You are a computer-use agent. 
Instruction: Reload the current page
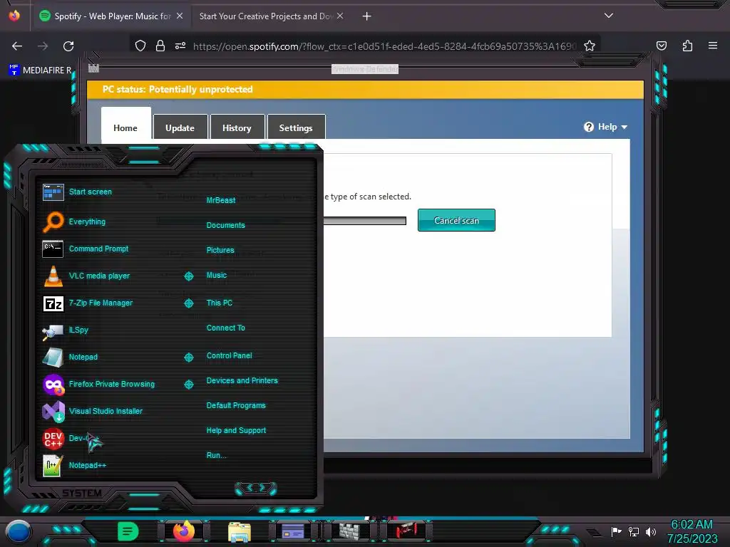[x=68, y=46]
